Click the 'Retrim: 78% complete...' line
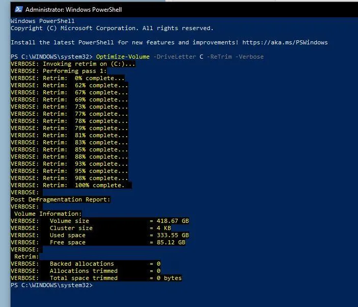This screenshot has height=307, width=358. [69, 121]
